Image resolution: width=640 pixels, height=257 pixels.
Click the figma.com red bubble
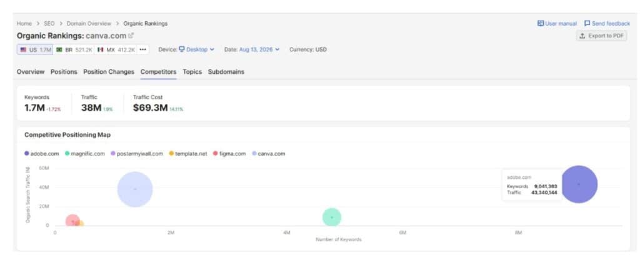point(72,221)
